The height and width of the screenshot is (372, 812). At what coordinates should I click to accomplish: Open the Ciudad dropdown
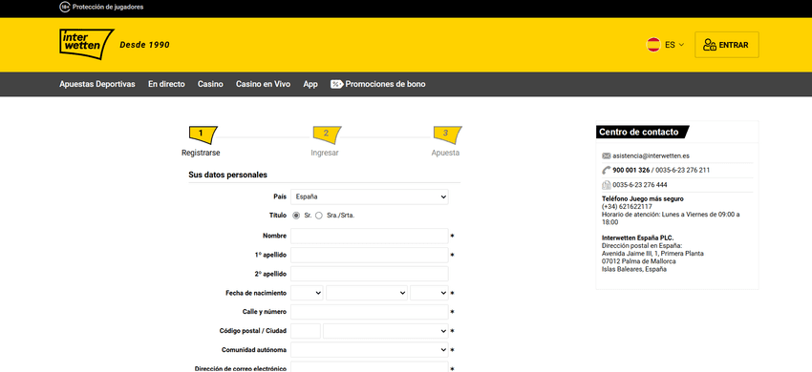click(x=386, y=331)
